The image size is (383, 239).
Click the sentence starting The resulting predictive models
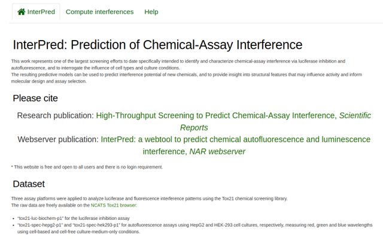coord(186,78)
